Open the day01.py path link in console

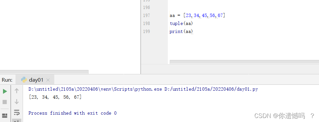(x=211, y=89)
